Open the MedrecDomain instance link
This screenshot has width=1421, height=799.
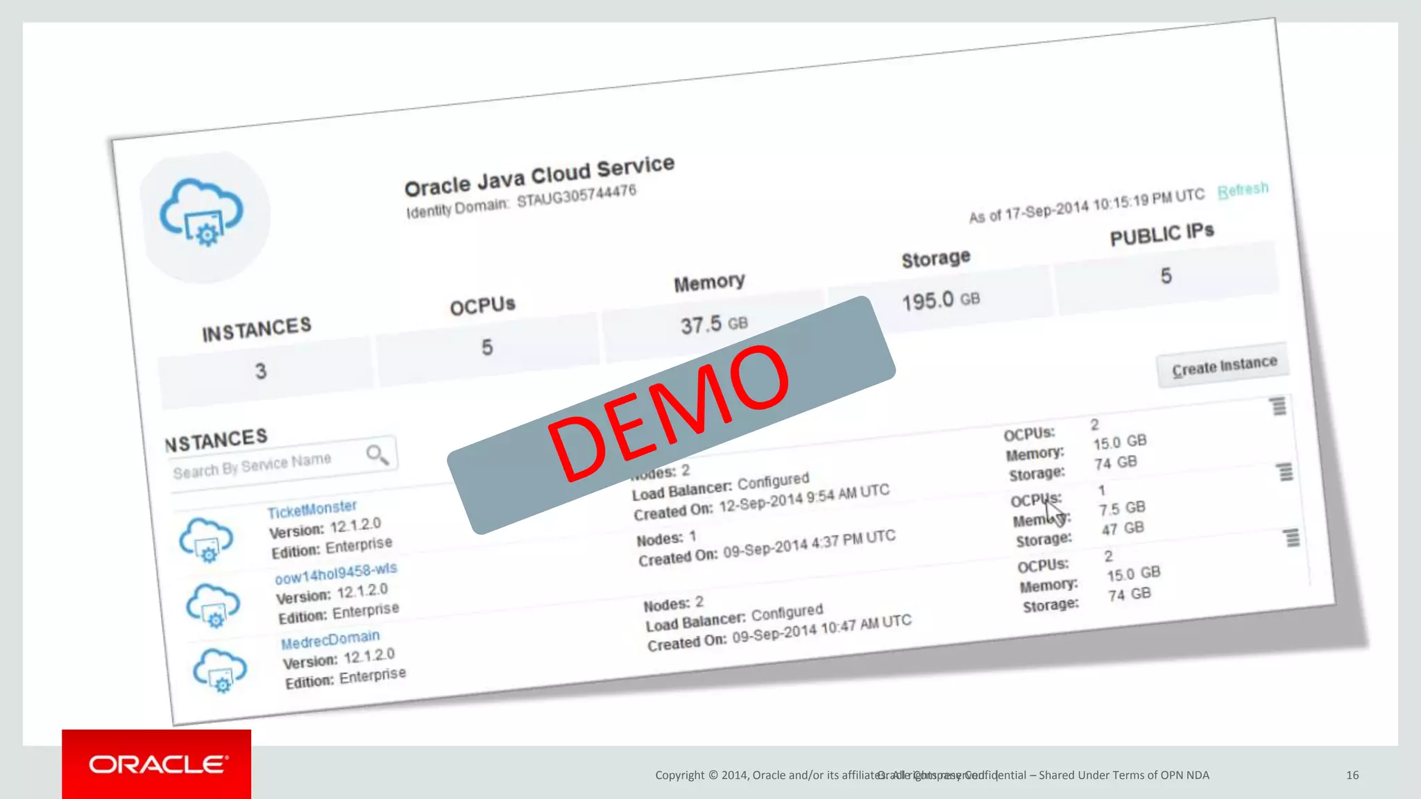tap(330, 639)
